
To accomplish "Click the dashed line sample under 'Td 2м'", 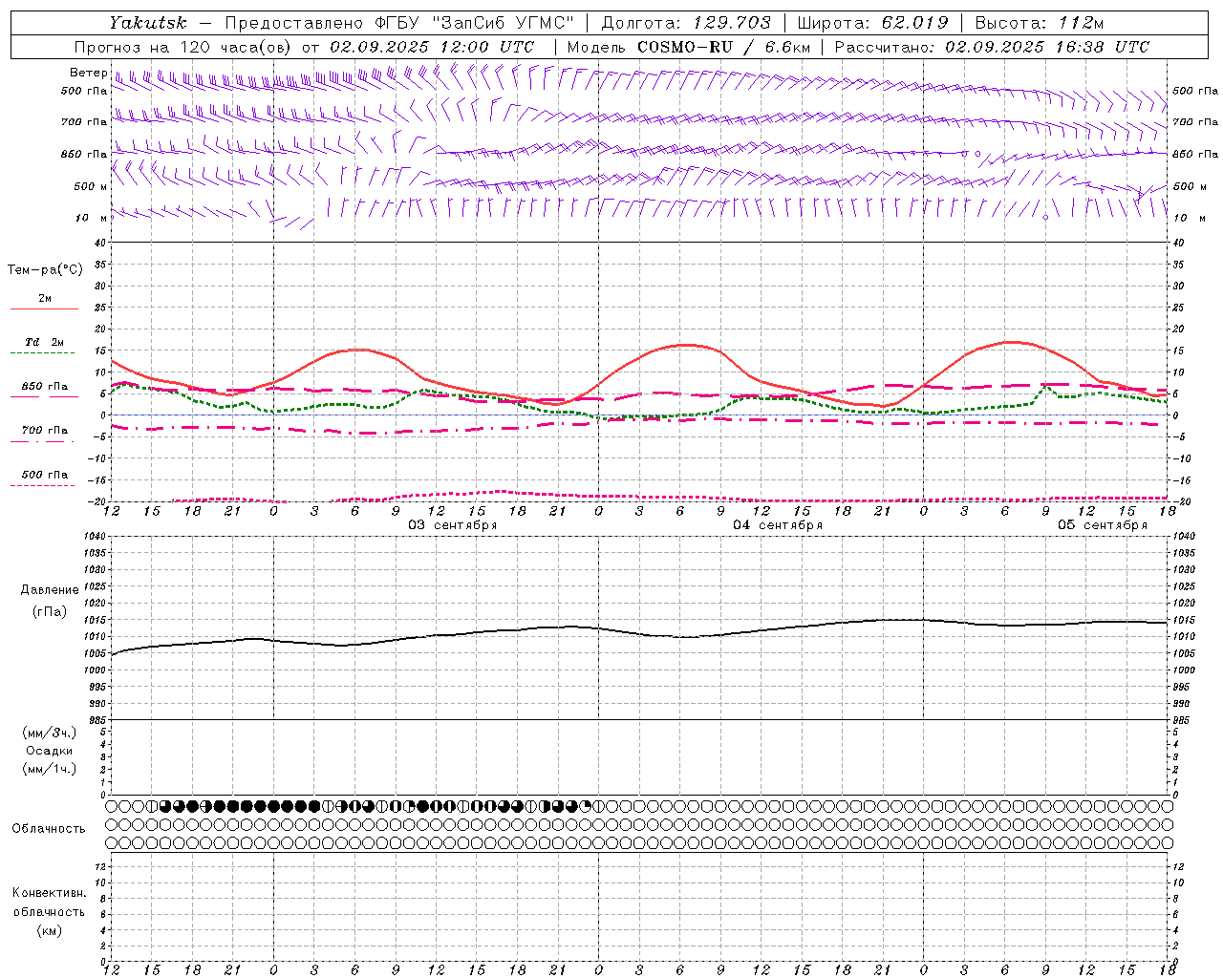I will 42,353.
